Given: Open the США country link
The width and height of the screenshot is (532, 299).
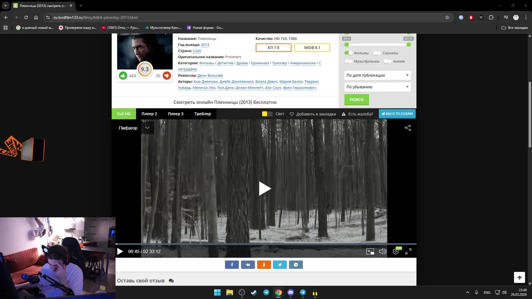Looking at the screenshot, I should tap(197, 51).
